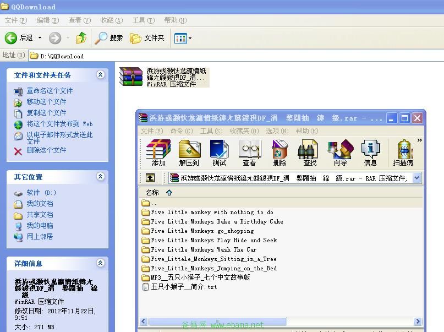Click 将这个文件发布到 Web link
The width and height of the screenshot is (444, 332).
pyautogui.click(x=59, y=124)
